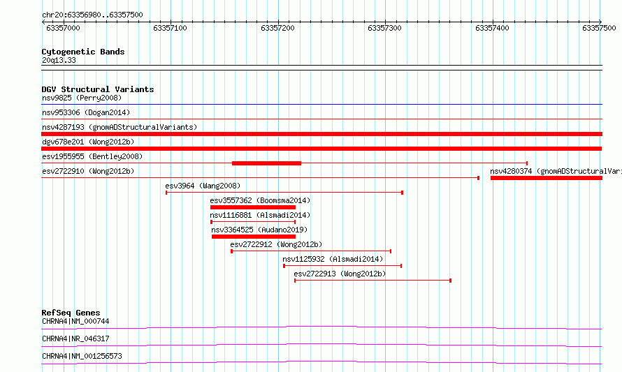Open gene CHRNA4|NM_001256573 label
Image resolution: width=622 pixels, height=372 pixels.
click(82, 356)
